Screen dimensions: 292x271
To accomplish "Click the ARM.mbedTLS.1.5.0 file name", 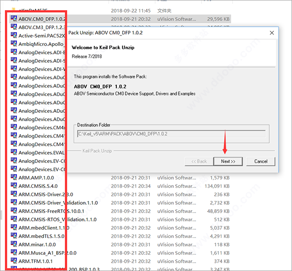I will point(41,236).
